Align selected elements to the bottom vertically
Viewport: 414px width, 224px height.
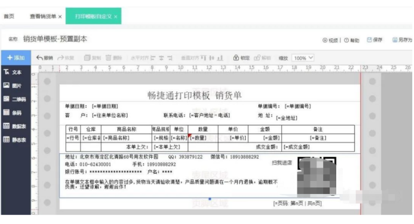(x=220, y=58)
